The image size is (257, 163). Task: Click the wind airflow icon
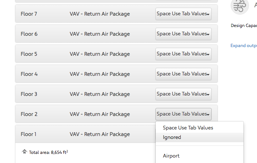pyautogui.click(x=239, y=6)
